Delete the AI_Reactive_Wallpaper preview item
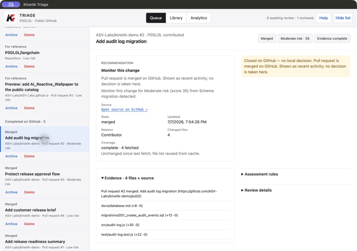This screenshot has width=357, height=251. [29, 108]
